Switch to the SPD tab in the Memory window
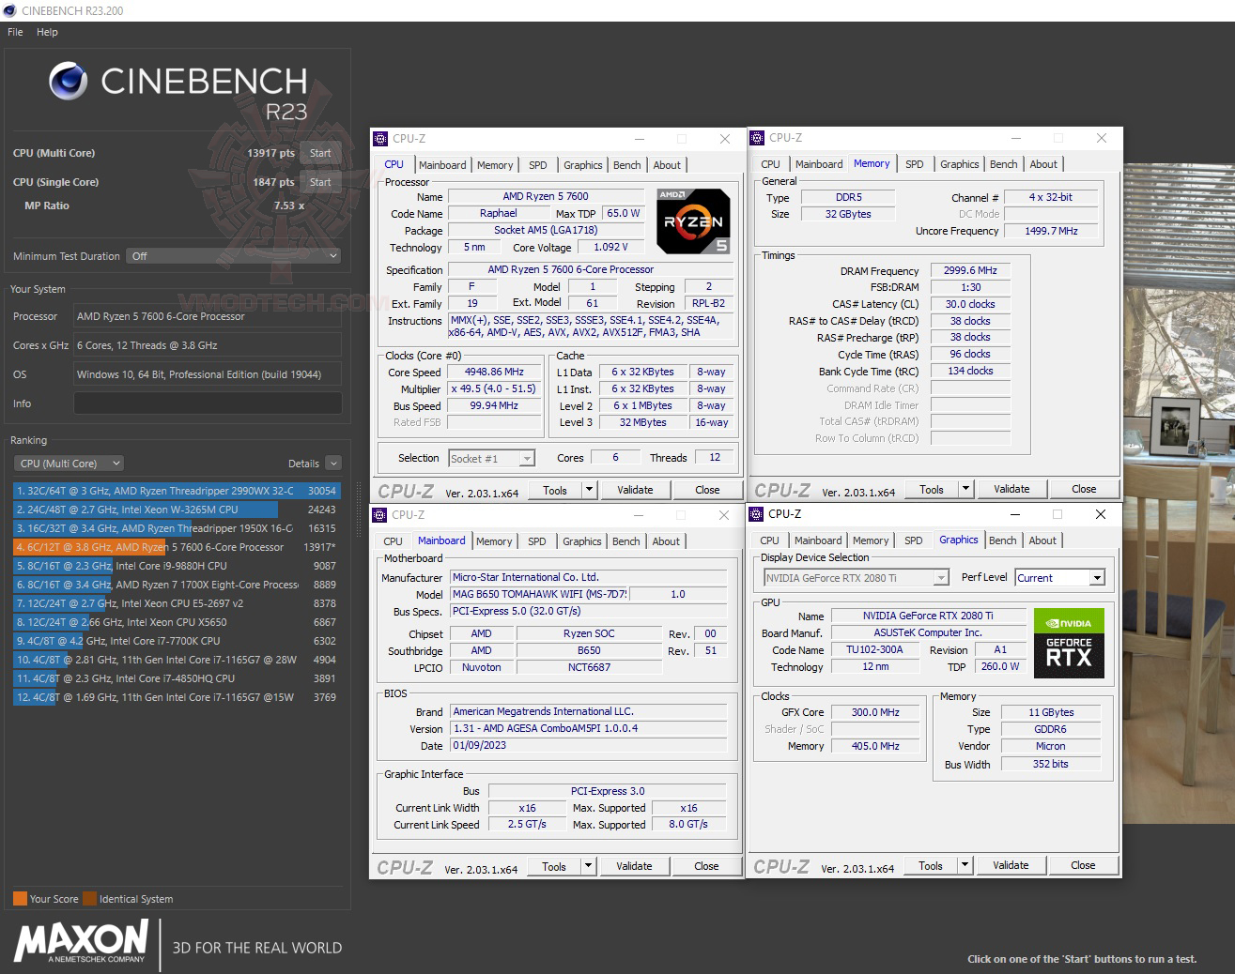This screenshot has width=1235, height=974. (x=914, y=164)
